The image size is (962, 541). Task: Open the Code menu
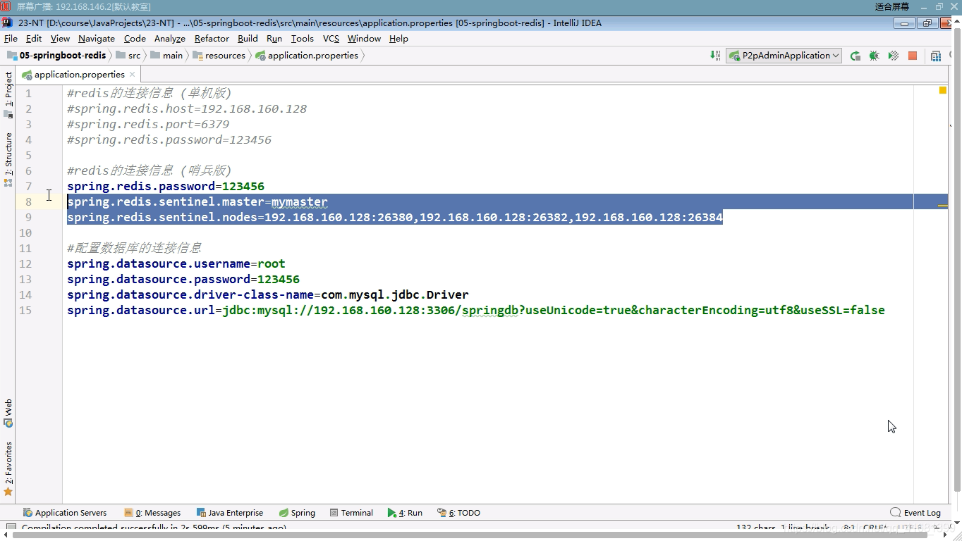pyautogui.click(x=135, y=39)
